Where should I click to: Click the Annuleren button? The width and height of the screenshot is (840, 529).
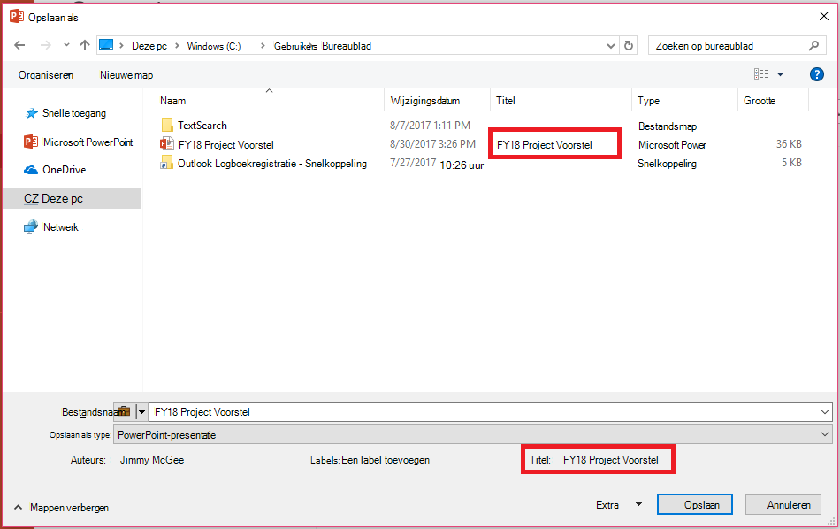coord(783,505)
